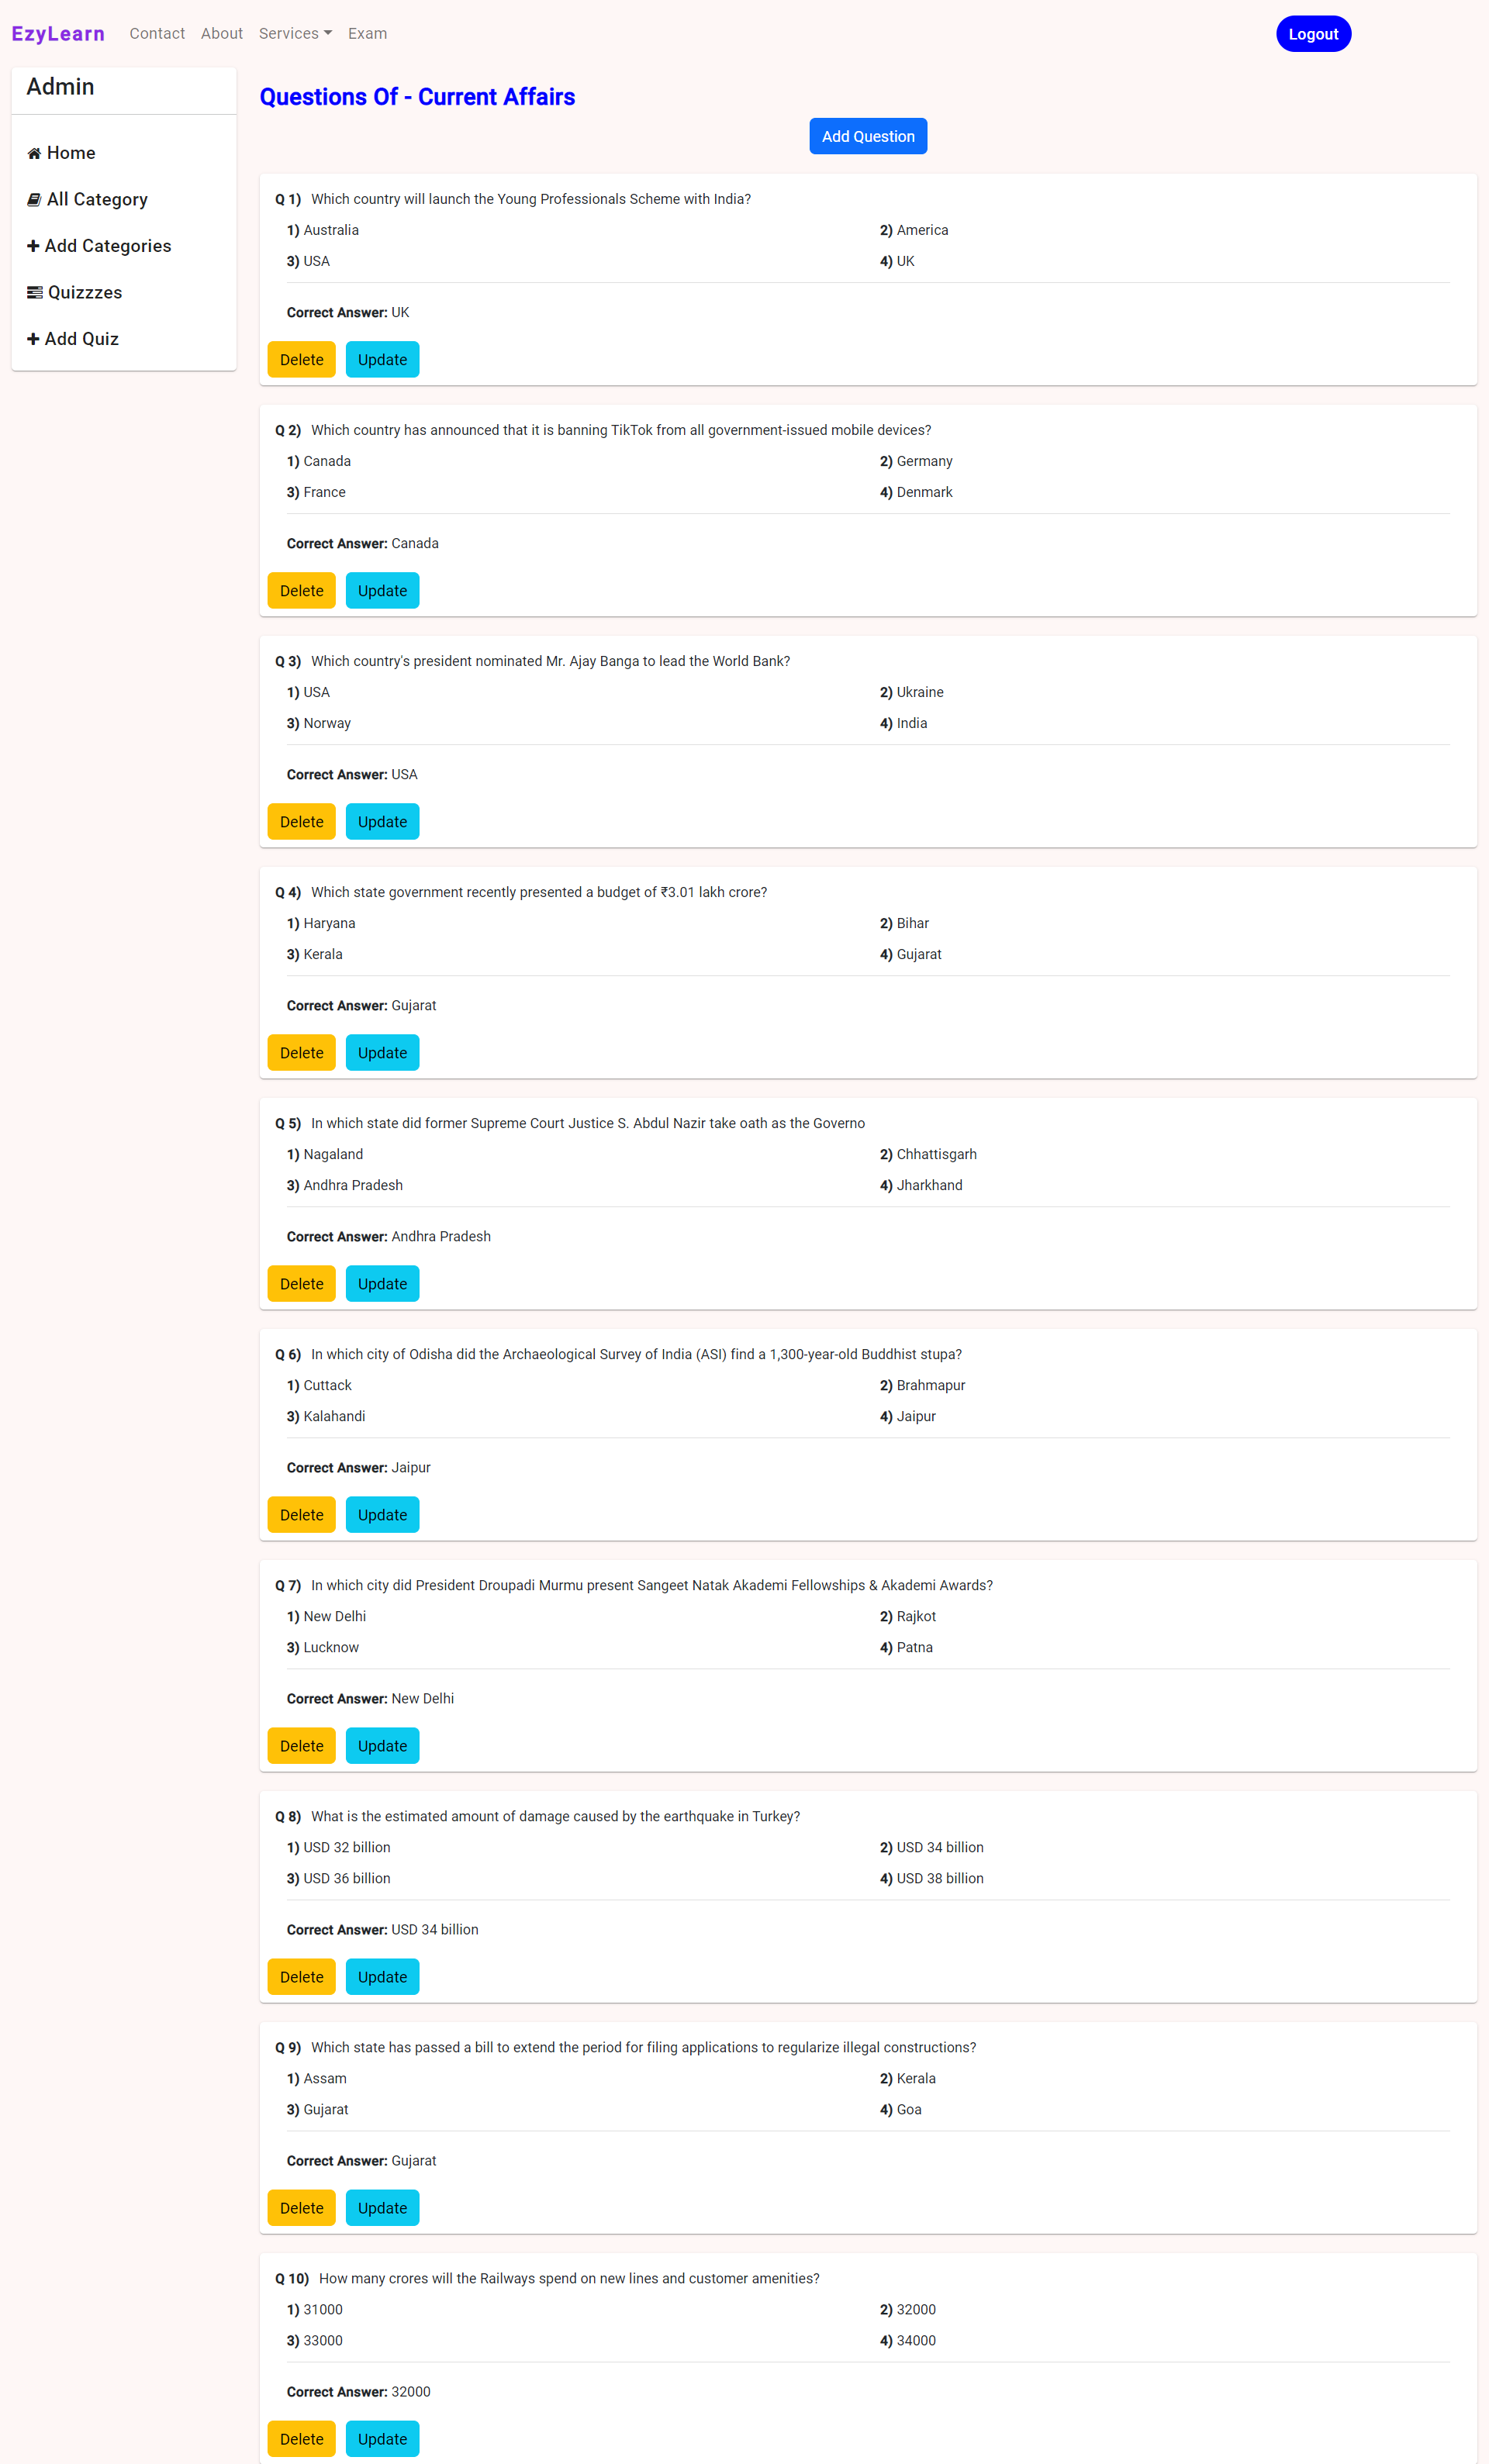This screenshot has height=2464, width=1489.
Task: Click the EzyLearn logo link
Action: [57, 33]
